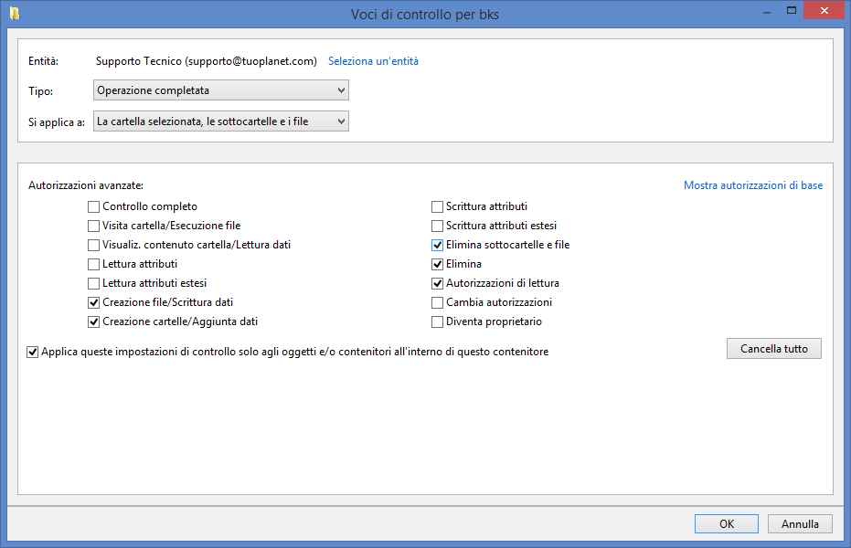Open Seleziona un'entità link

373,61
